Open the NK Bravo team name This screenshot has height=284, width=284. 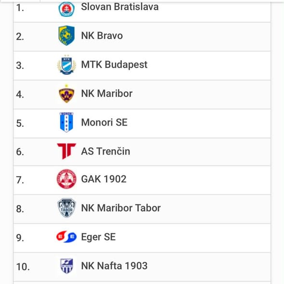[102, 36]
